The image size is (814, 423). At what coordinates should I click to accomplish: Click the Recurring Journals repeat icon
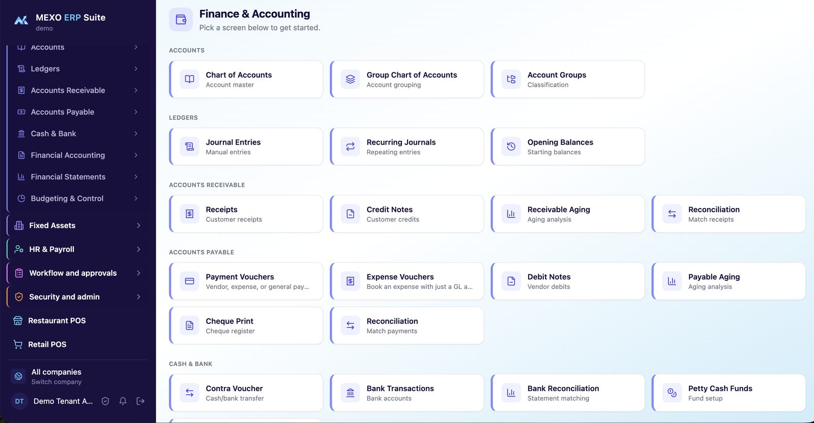(351, 147)
